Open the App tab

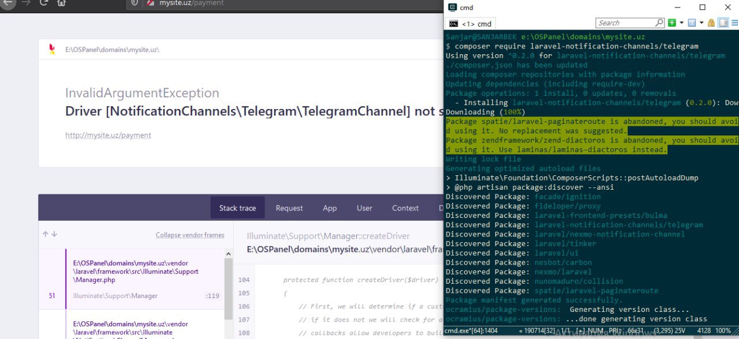click(330, 208)
